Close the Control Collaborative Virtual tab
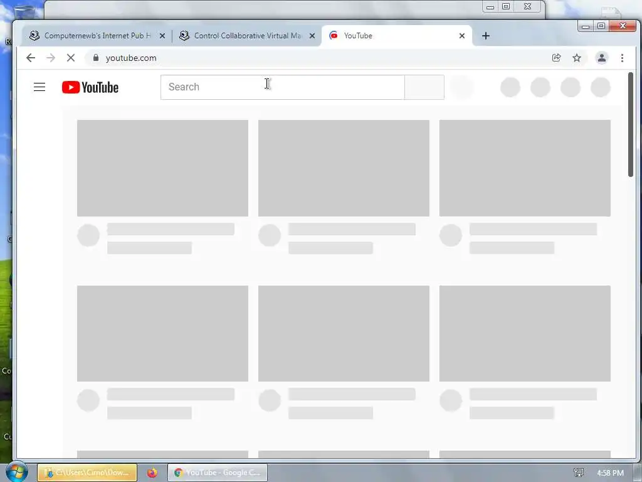 point(312,36)
